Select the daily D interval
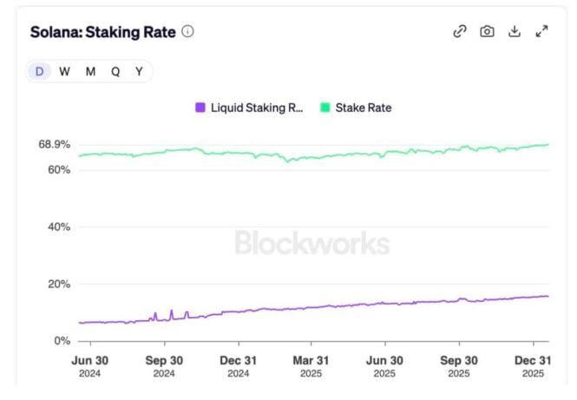This screenshot has height=400, width=577. click(x=39, y=72)
